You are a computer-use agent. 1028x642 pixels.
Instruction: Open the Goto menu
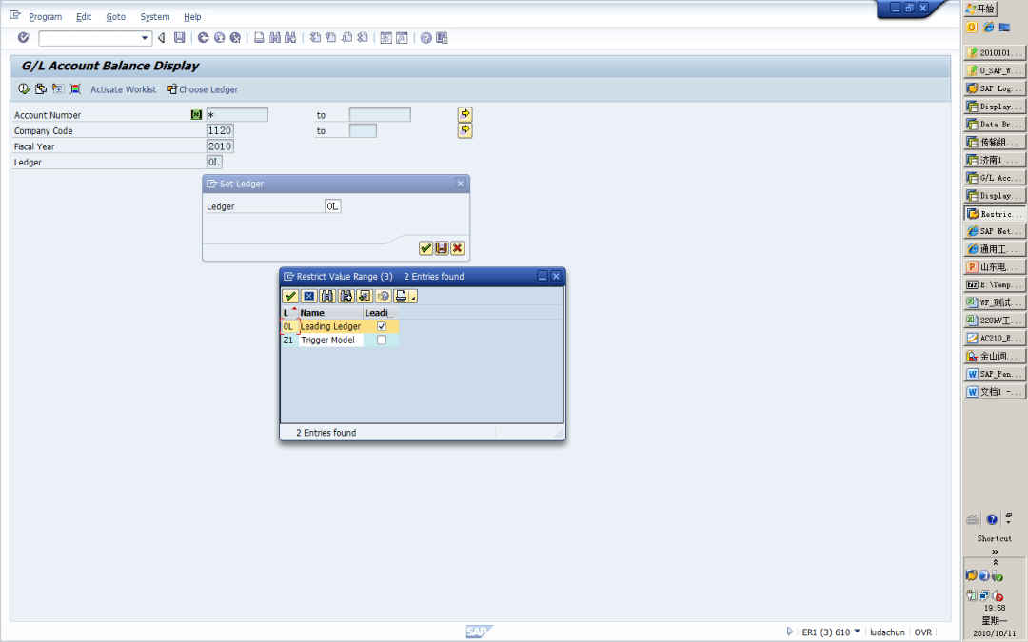point(115,17)
